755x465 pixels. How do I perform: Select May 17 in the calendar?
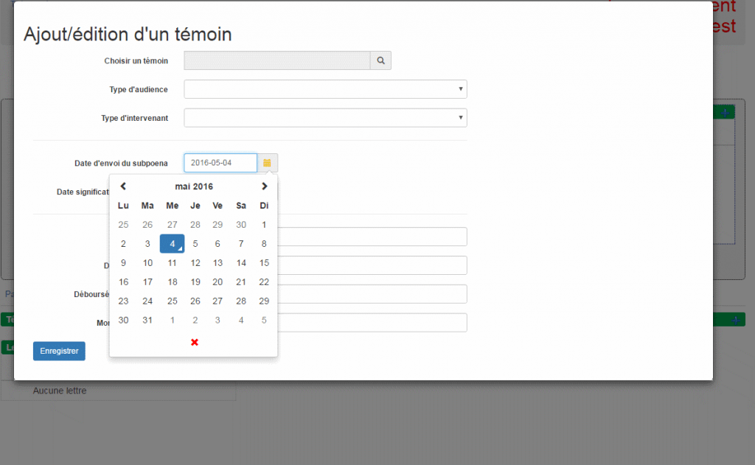click(x=147, y=282)
